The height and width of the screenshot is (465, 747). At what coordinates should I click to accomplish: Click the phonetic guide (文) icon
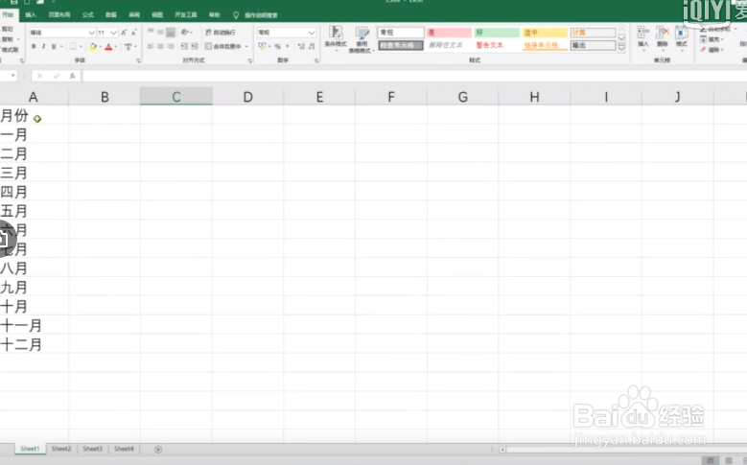[x=128, y=46]
